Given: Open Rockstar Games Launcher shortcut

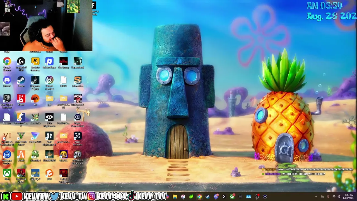Looking at the screenshot, I should pos(35,64).
